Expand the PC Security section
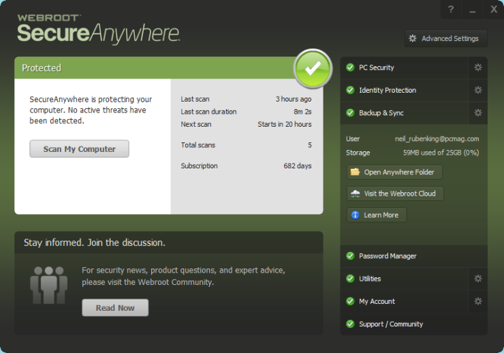 pyautogui.click(x=377, y=67)
